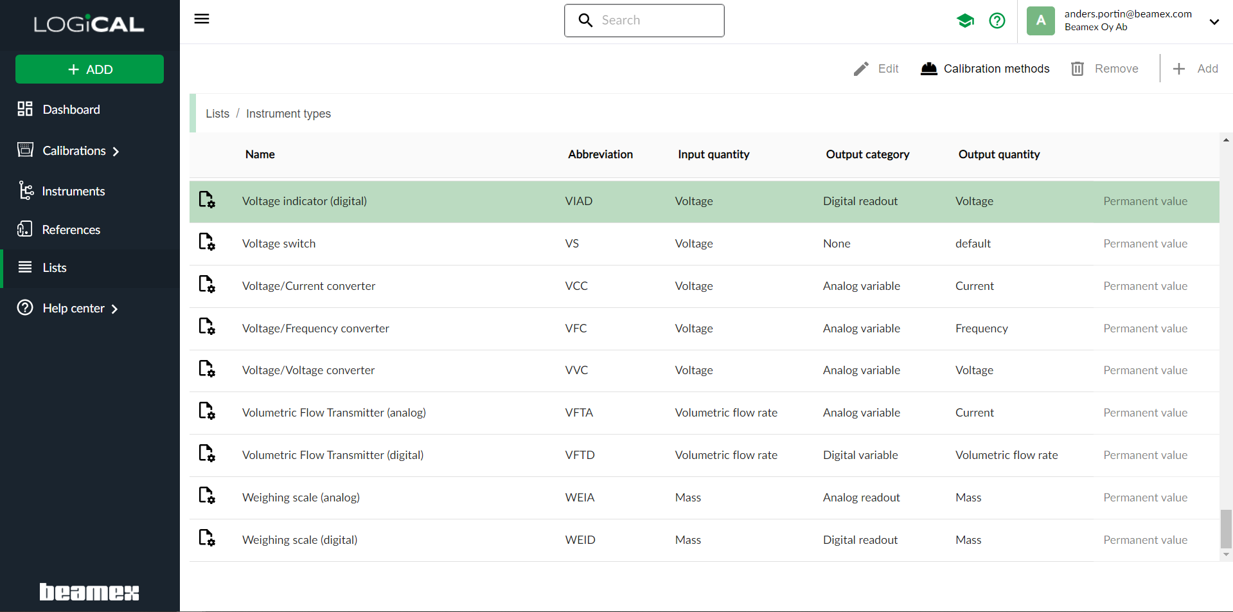Image resolution: width=1233 pixels, height=612 pixels.
Task: Open the References sidebar item
Action: tap(71, 230)
